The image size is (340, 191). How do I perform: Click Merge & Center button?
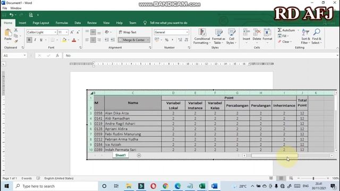pyautogui.click(x=132, y=40)
